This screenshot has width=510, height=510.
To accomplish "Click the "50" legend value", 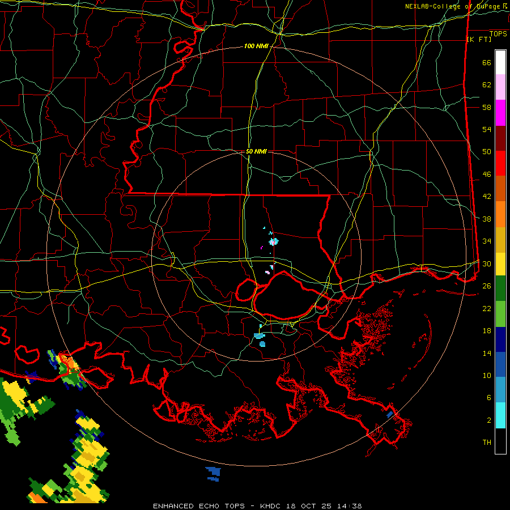I will click(x=487, y=152).
